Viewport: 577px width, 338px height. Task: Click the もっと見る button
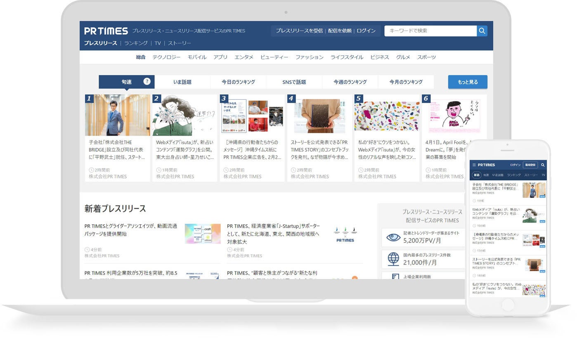coord(468,82)
